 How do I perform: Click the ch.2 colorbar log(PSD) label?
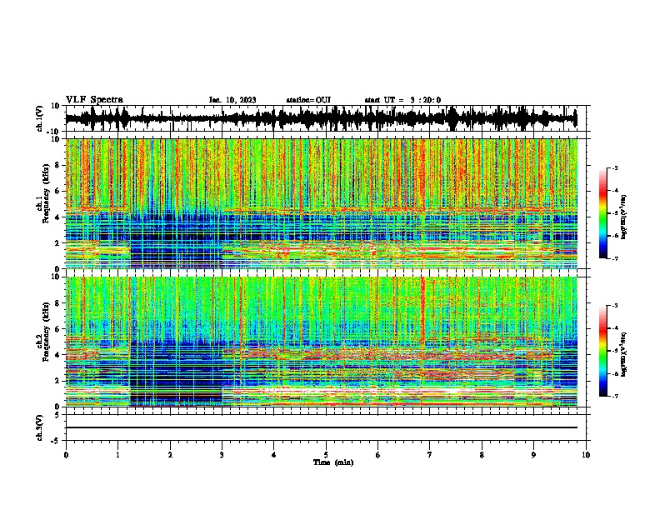coord(624,354)
